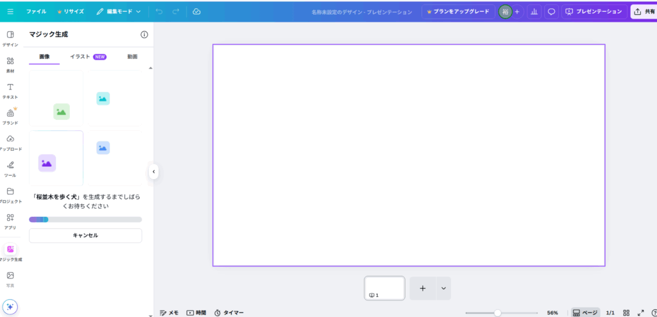Open the プロジェクト sidebar panel

point(10,196)
